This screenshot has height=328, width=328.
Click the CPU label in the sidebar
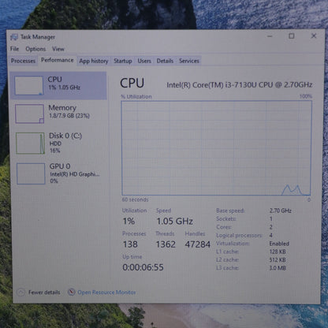point(54,79)
